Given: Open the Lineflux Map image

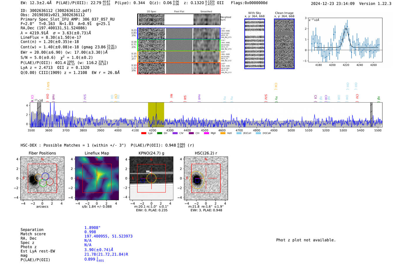Looking at the screenshot, I should (97, 178).
